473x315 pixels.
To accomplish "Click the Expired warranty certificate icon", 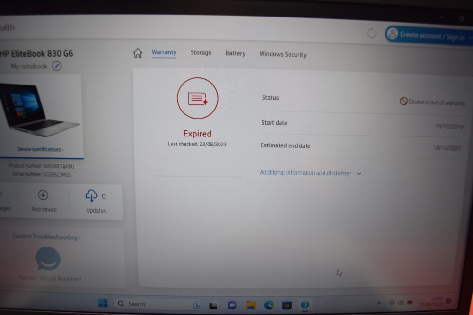I will [x=197, y=98].
